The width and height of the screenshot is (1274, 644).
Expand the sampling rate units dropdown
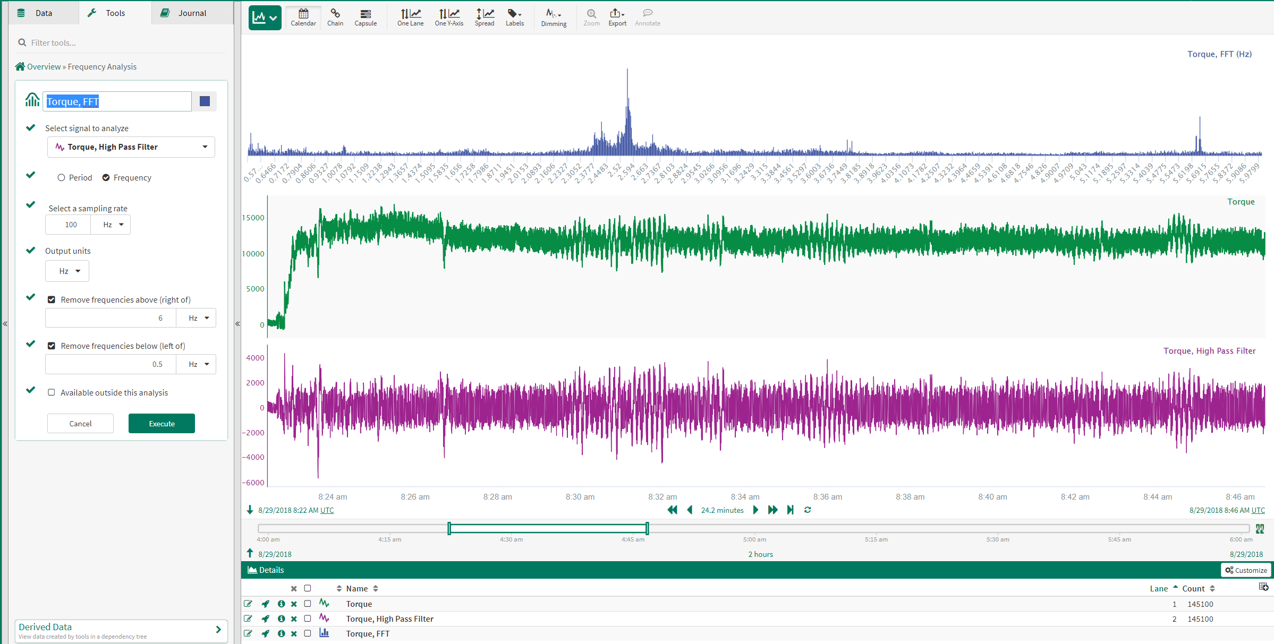tap(110, 225)
